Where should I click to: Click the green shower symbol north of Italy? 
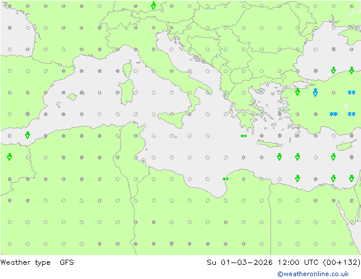pyautogui.click(x=154, y=6)
